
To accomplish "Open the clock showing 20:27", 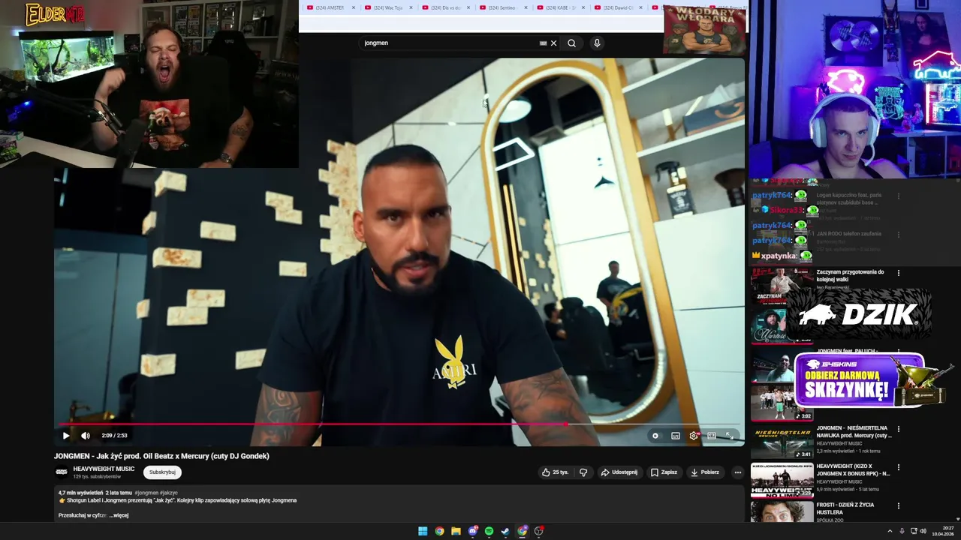I will (x=941, y=531).
